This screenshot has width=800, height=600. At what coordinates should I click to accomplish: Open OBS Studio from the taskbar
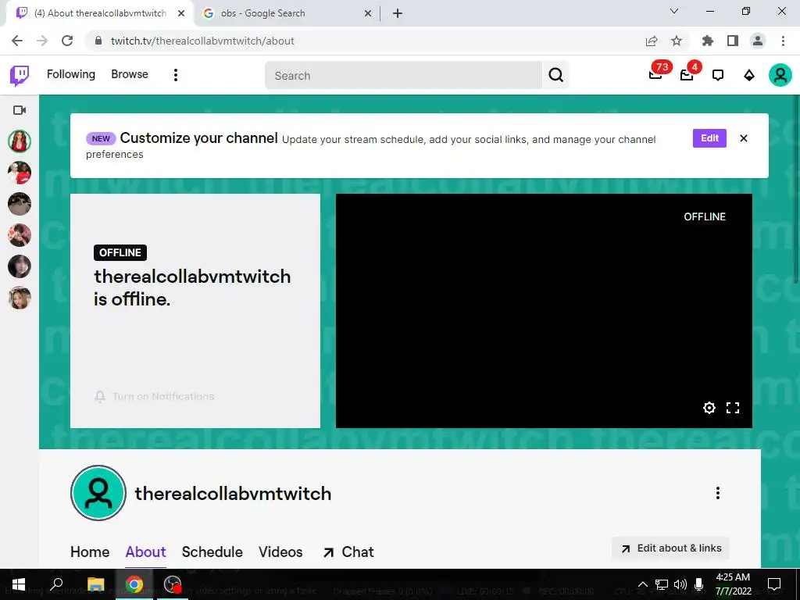click(173, 584)
